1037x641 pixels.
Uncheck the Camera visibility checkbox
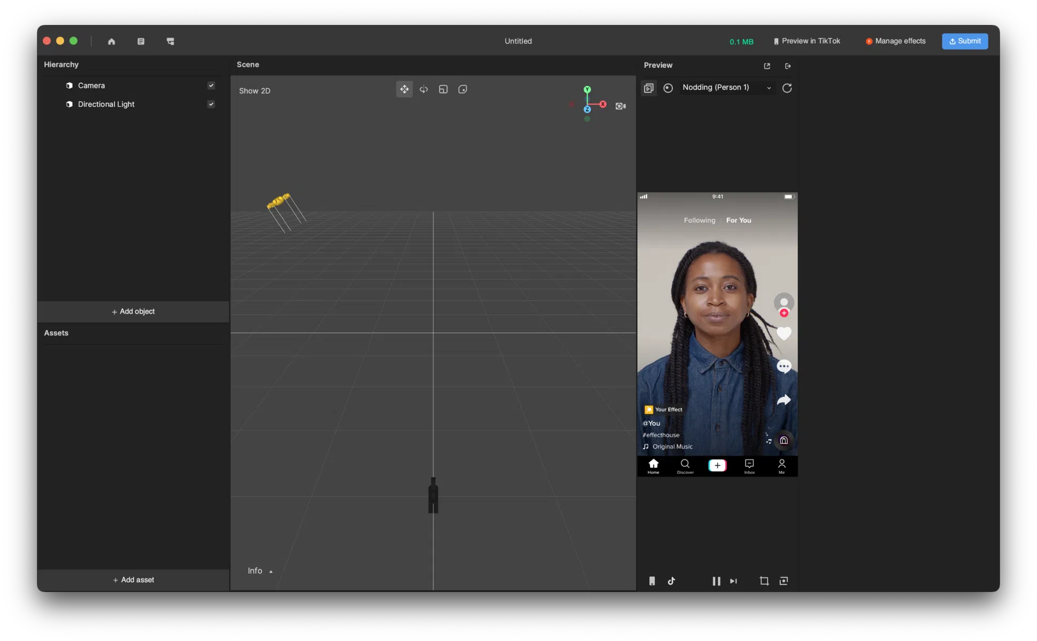211,85
